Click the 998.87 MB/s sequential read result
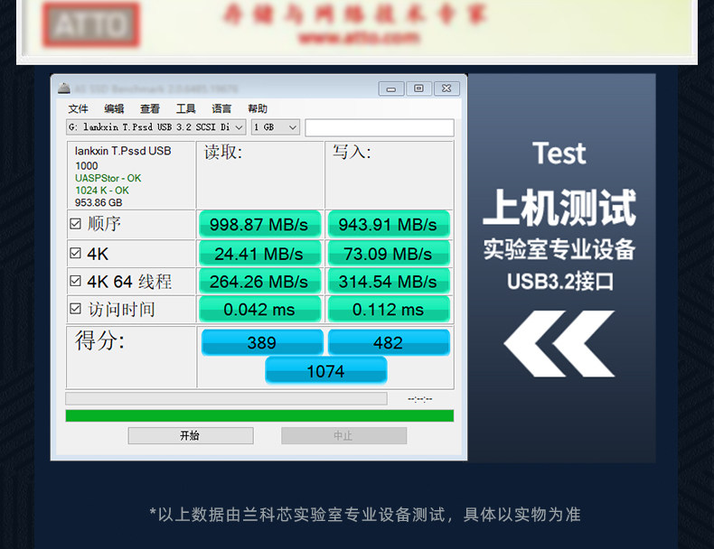The width and height of the screenshot is (714, 549). click(x=259, y=224)
